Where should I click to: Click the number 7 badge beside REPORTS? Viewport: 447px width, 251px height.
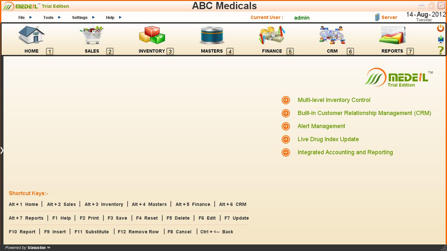coord(410,51)
